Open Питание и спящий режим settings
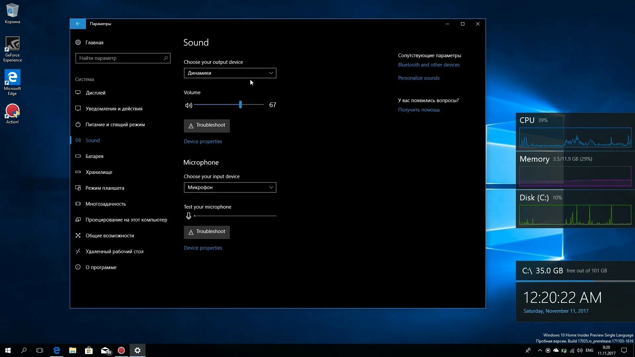Viewport: 635px width, 357px height. [x=115, y=125]
